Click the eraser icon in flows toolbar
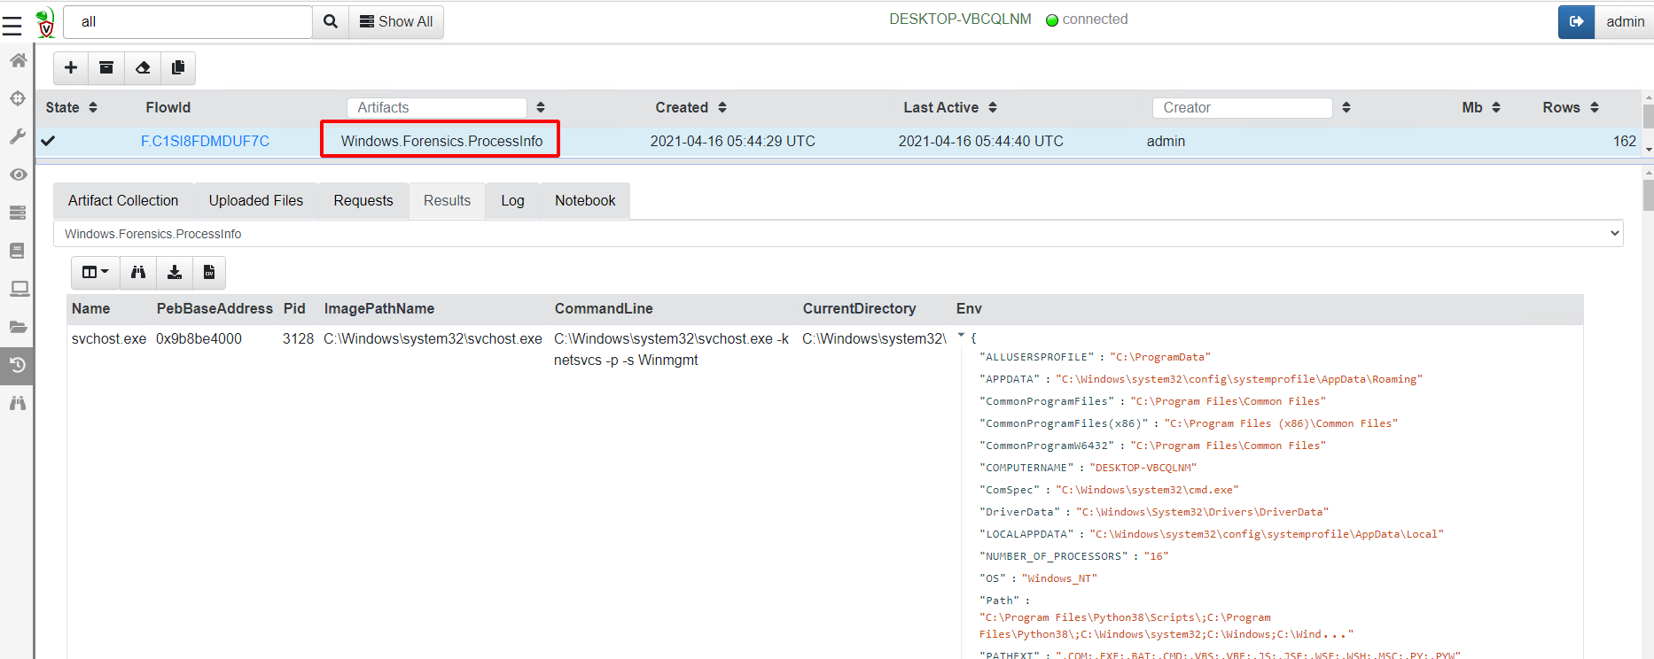The width and height of the screenshot is (1654, 659). click(143, 68)
